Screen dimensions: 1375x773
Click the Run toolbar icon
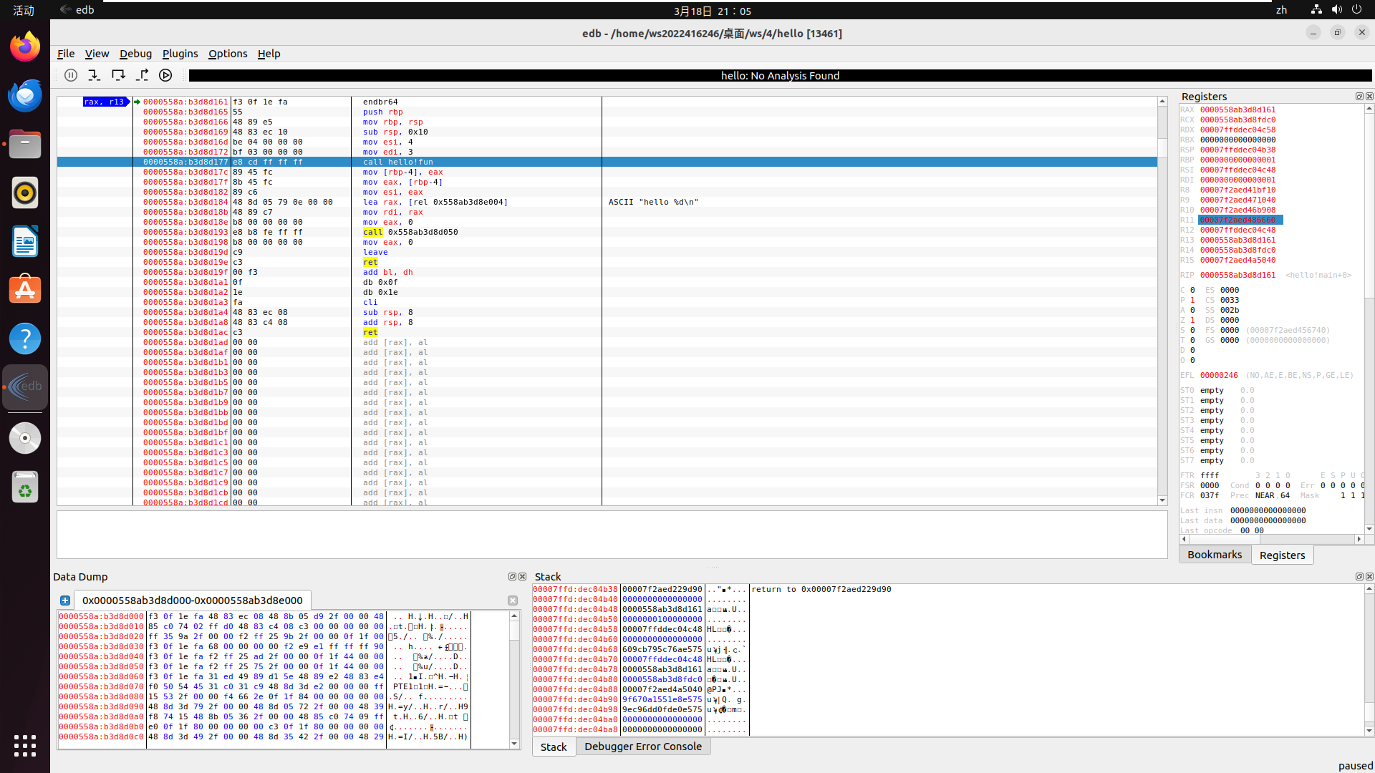pyautogui.click(x=165, y=75)
